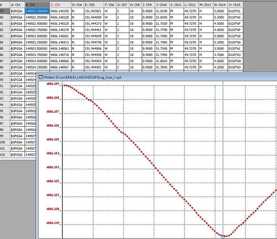Select column header H: Ch8
277x239 pixels.
click(x=136, y=5)
